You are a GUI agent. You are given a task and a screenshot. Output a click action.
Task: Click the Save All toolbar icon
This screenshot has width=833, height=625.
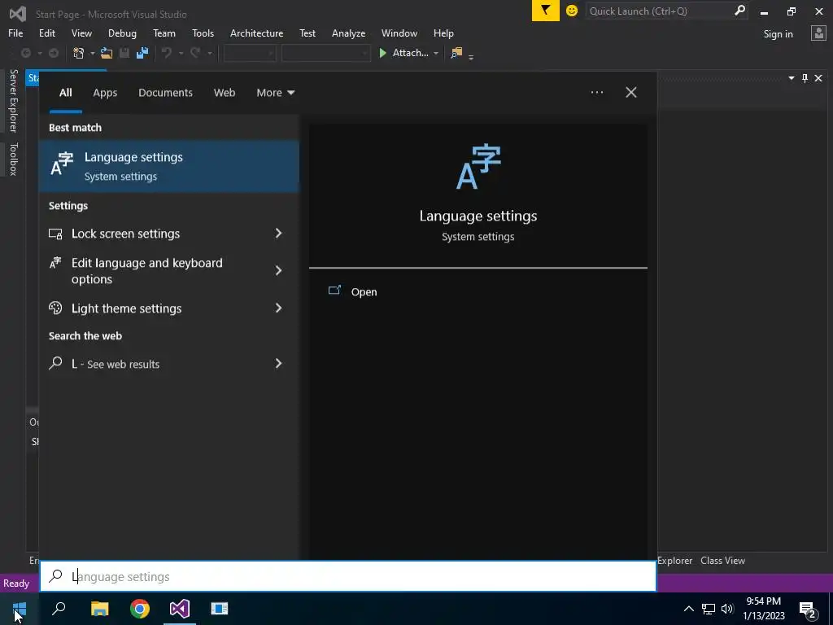click(142, 53)
